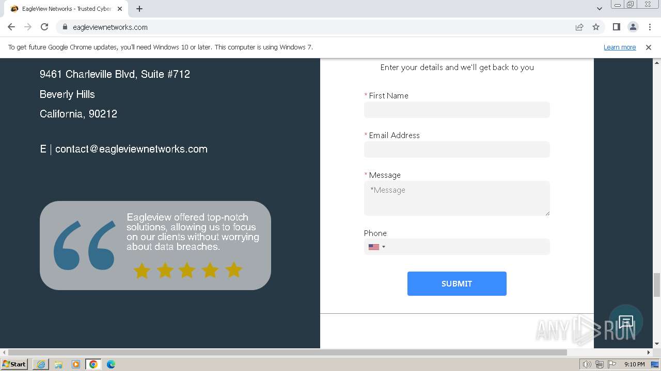Switch to Chrome in the taskbar
The height and width of the screenshot is (371, 661).
(x=93, y=364)
